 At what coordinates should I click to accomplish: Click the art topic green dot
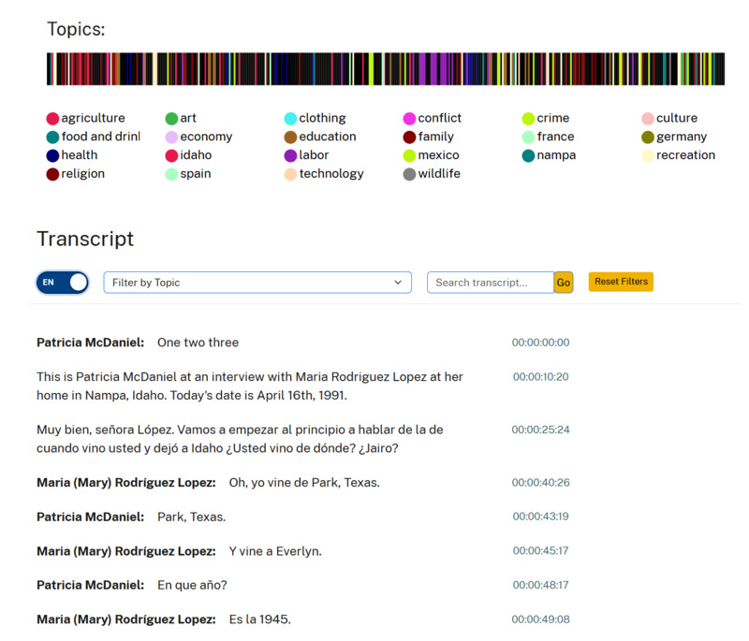171,119
